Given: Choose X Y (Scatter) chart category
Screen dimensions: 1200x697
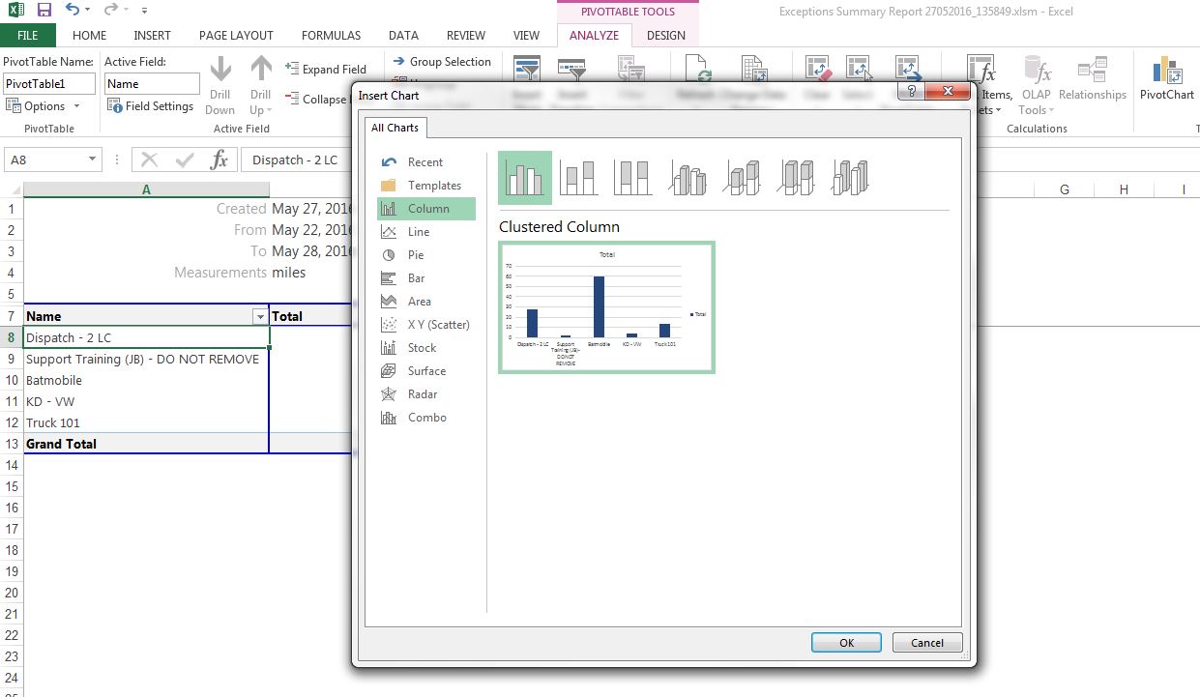Looking at the screenshot, I should [x=426, y=325].
